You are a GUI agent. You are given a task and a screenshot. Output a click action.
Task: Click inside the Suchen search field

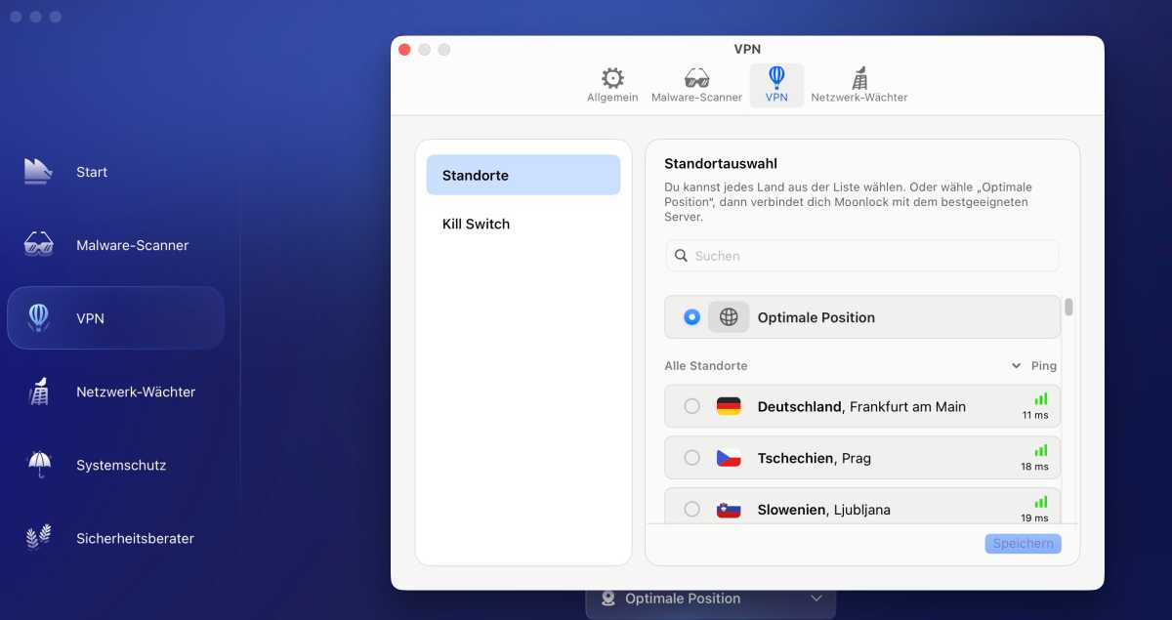859,255
